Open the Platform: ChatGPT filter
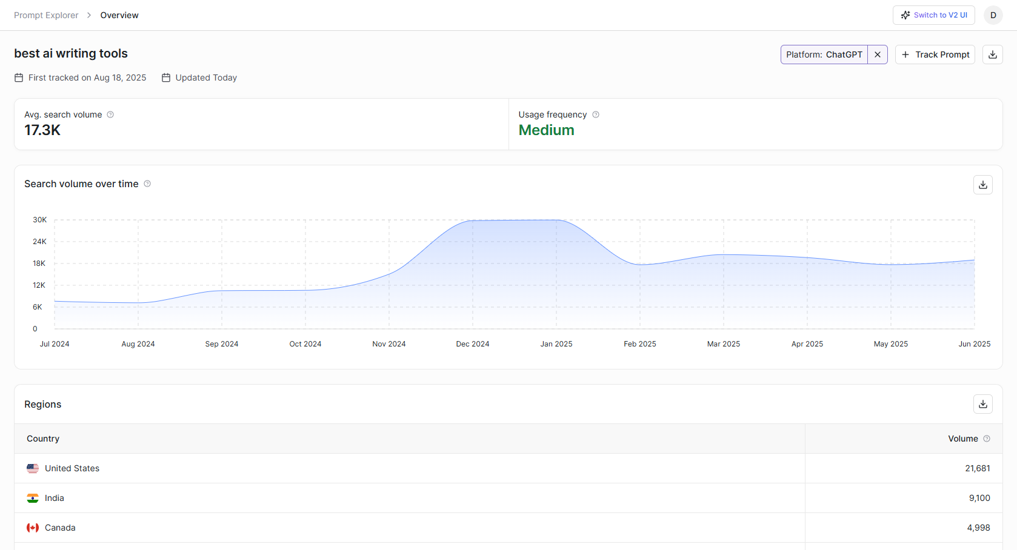The image size is (1017, 550). click(824, 55)
